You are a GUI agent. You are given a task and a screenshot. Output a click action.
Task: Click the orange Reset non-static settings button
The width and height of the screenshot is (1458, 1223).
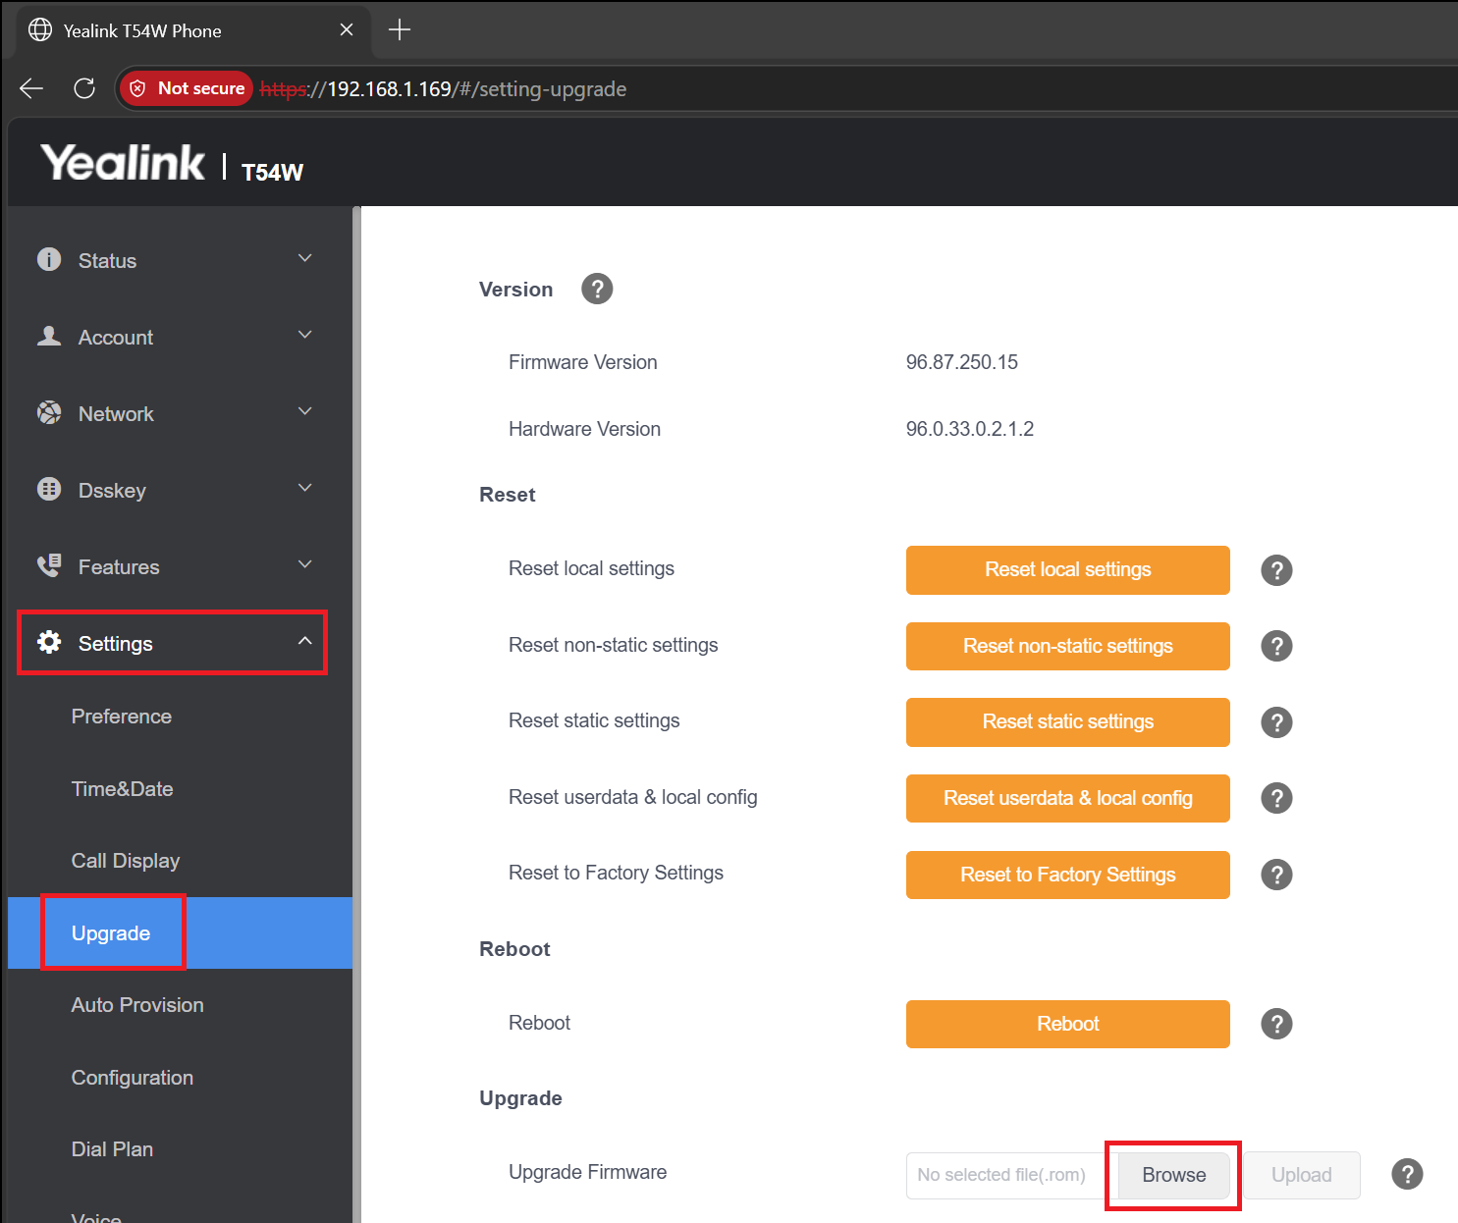[1068, 646]
